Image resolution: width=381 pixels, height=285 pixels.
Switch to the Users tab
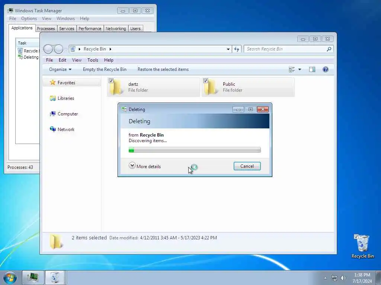click(135, 29)
